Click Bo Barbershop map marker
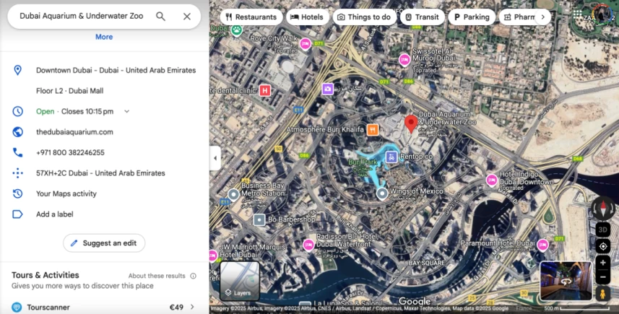The width and height of the screenshot is (619, 314). click(x=259, y=219)
